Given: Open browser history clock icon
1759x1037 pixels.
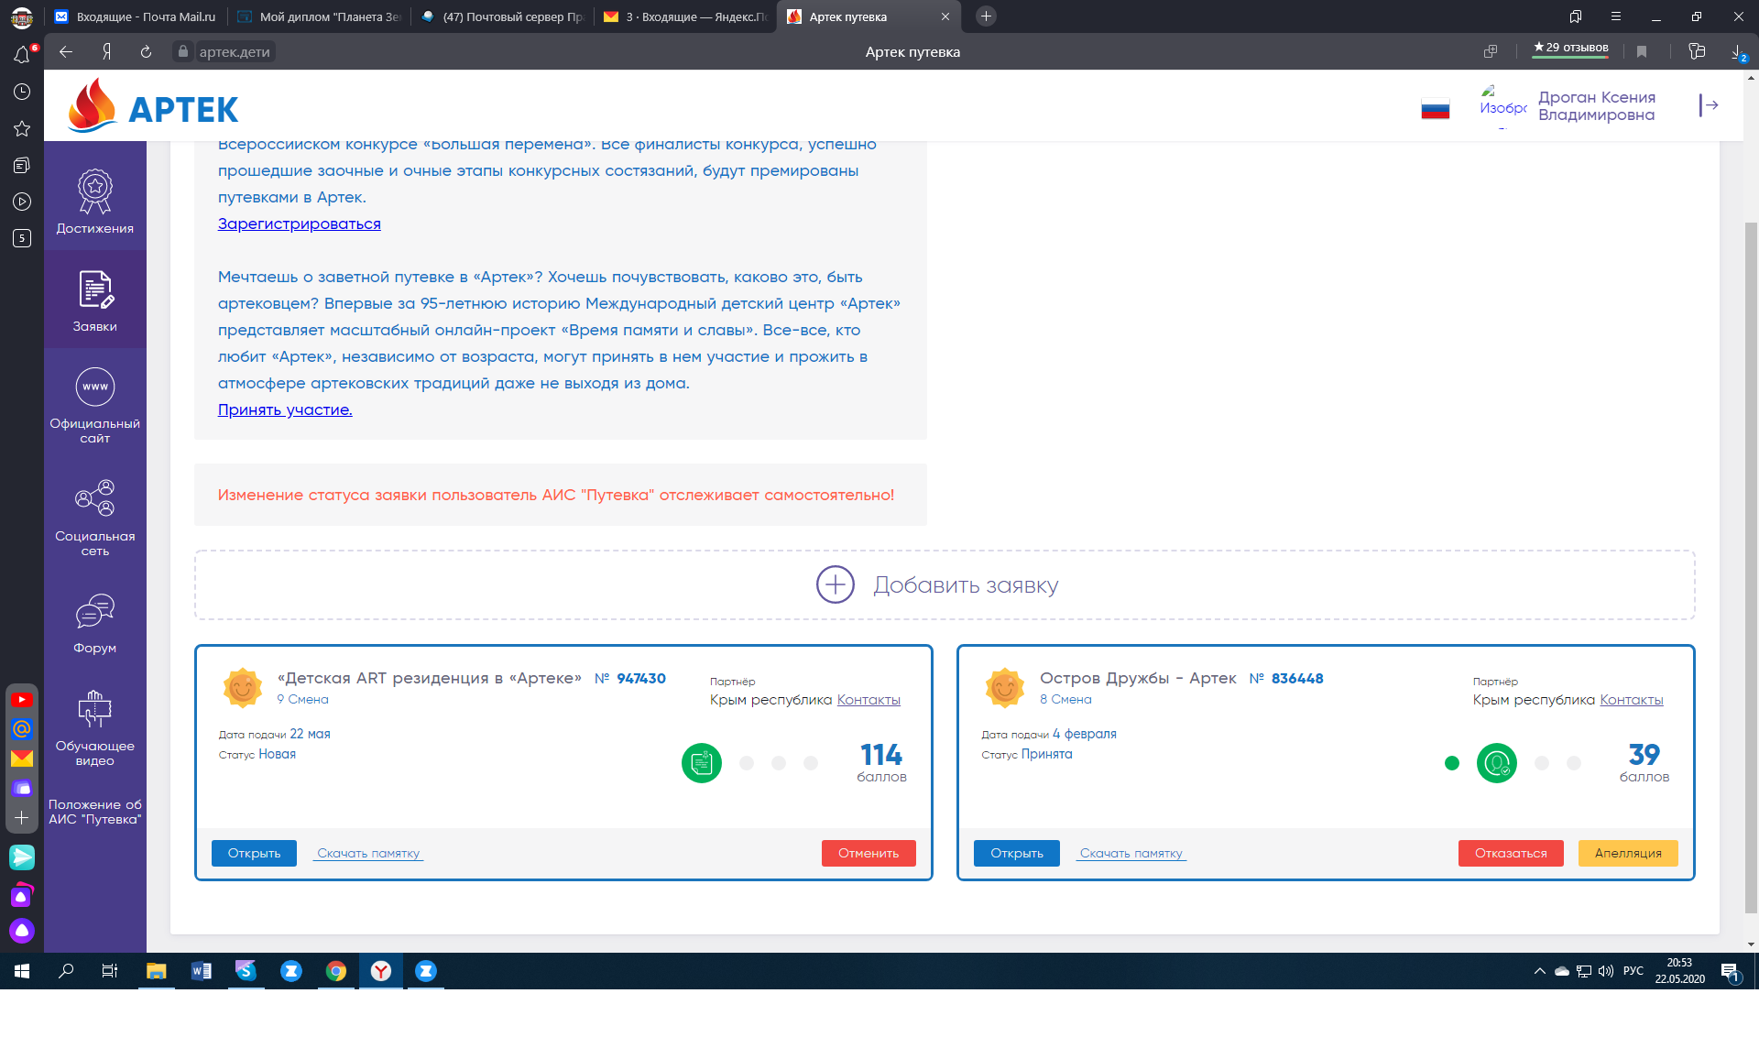Looking at the screenshot, I should tap(22, 92).
